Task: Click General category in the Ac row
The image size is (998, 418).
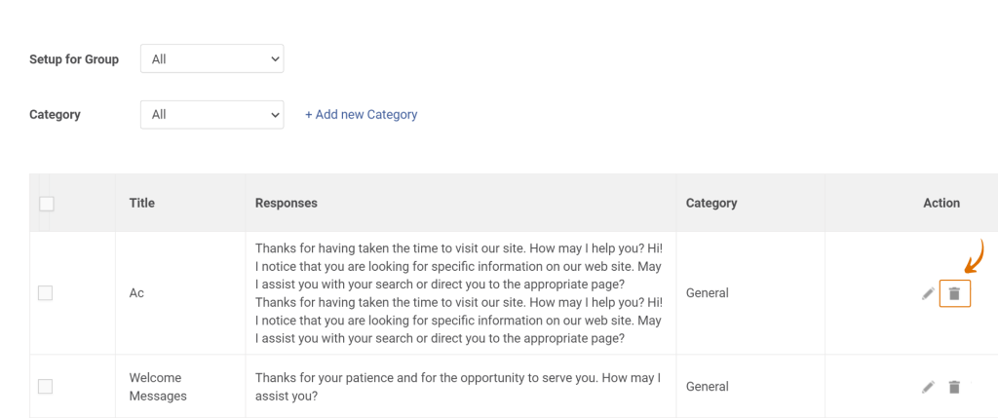Action: 708,293
